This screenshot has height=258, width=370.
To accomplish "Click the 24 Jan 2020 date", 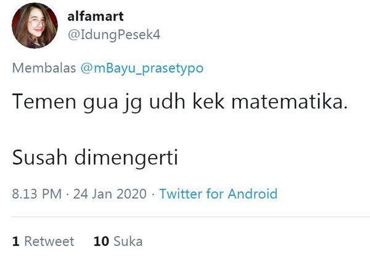I will point(110,194).
